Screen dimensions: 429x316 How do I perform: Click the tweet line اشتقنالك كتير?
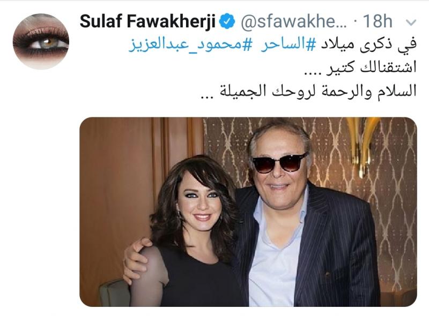click(360, 67)
